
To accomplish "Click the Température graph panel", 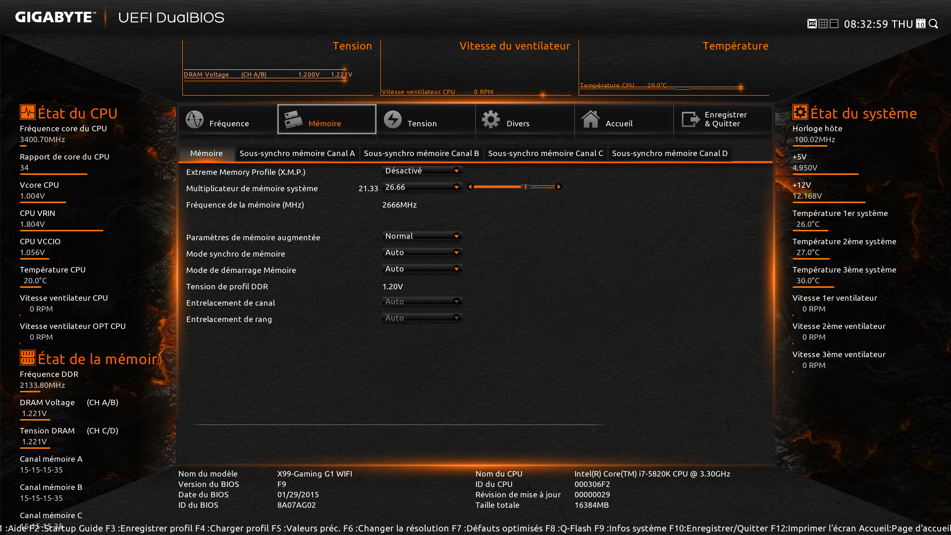I will coord(674,68).
